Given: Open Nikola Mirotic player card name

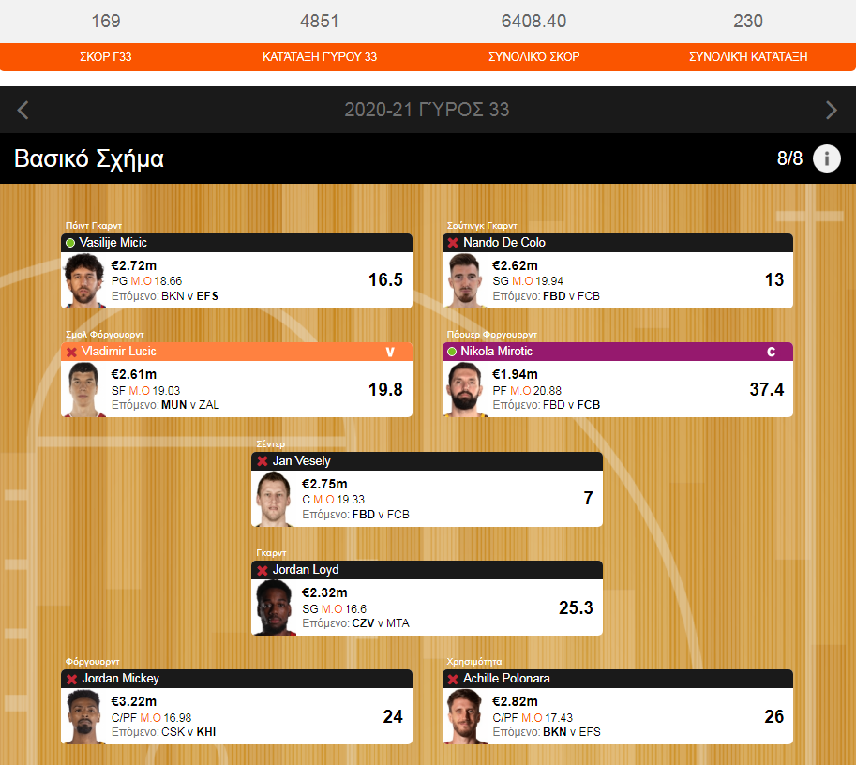Looking at the screenshot, I should tap(496, 352).
